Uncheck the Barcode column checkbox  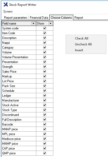pyautogui.click(x=45, y=124)
